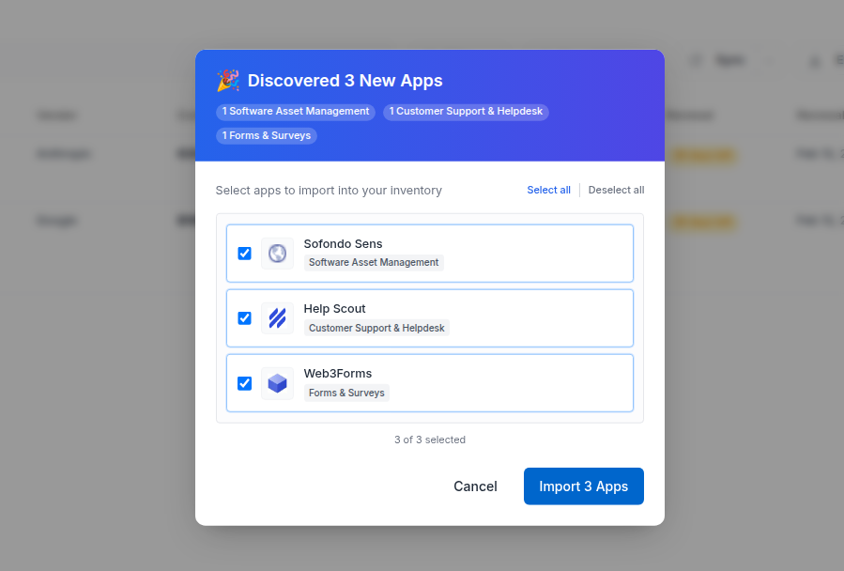Click the Deselect all link
This screenshot has width=844, height=571.
click(616, 190)
